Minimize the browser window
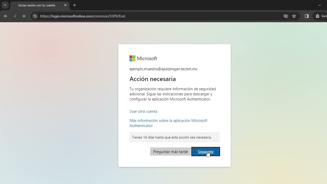The height and width of the screenshot is (184, 327). click(x=320, y=5)
